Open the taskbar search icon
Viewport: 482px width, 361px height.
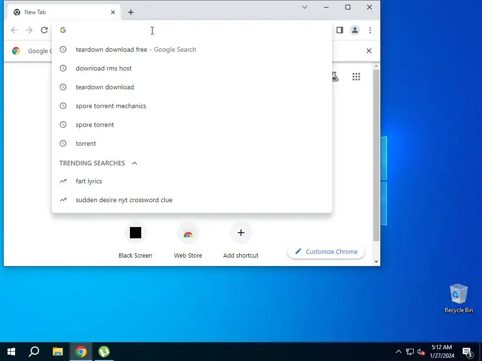pos(34,352)
